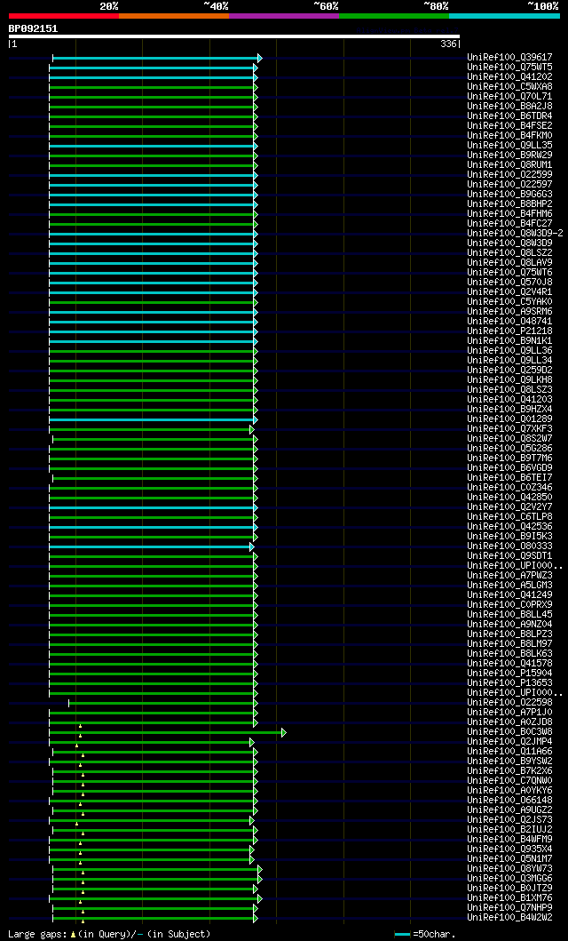Select label UniRef100_C0PRX9

coord(509,604)
